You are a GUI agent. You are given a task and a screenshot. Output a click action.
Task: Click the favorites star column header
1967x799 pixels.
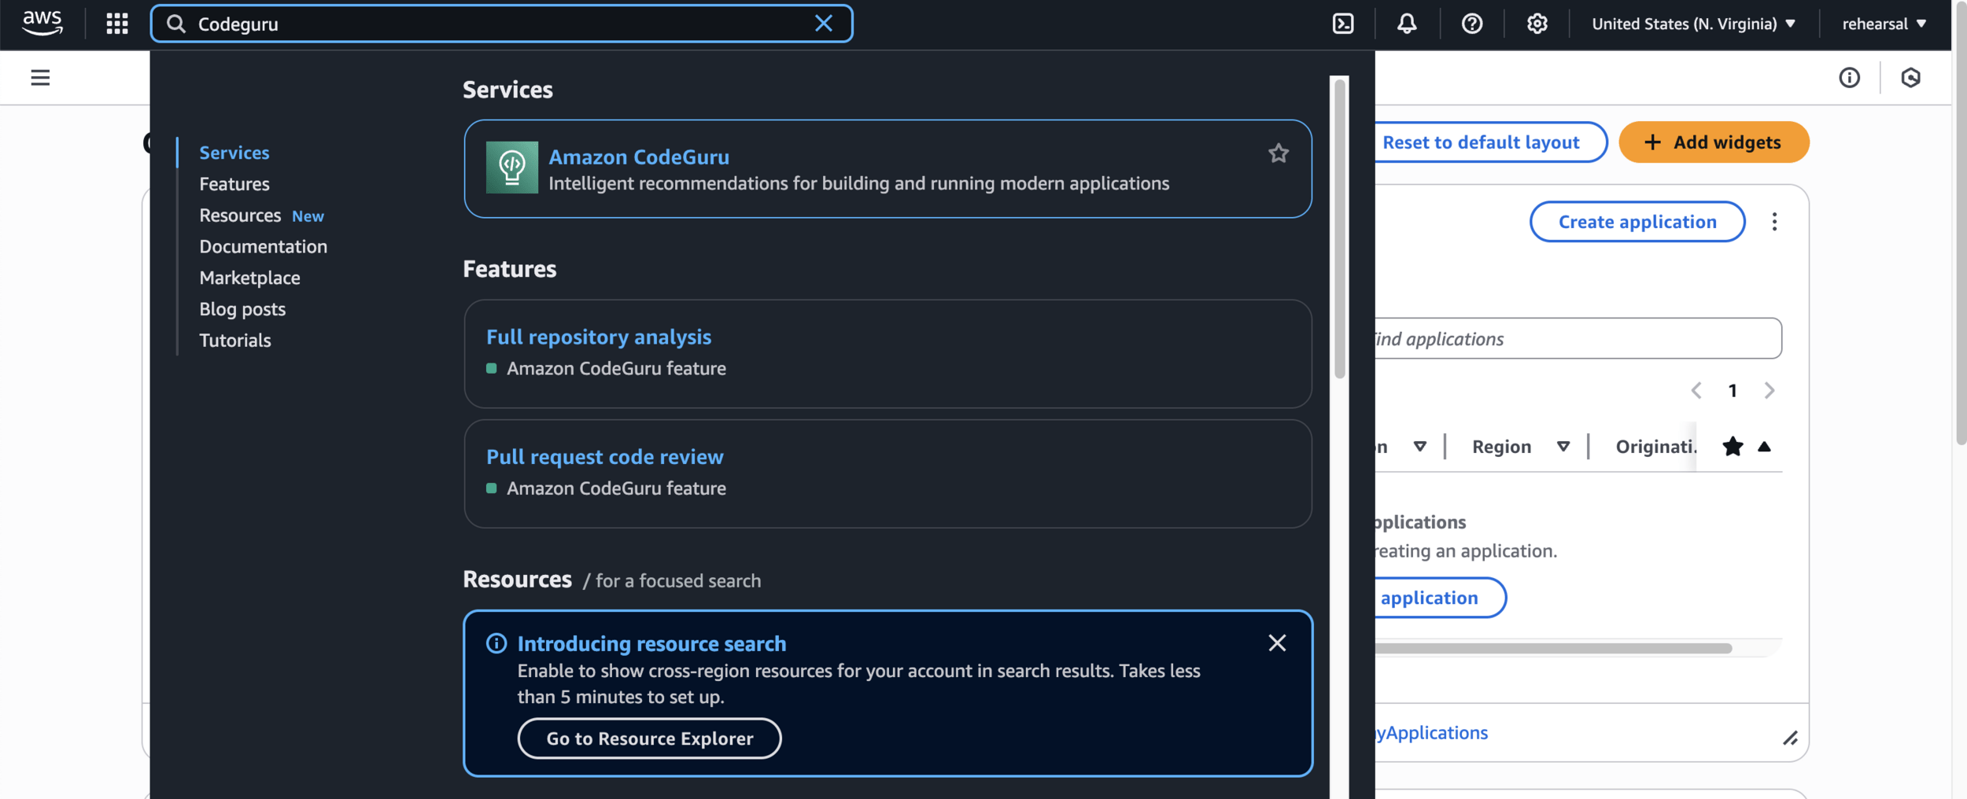pyautogui.click(x=1732, y=447)
